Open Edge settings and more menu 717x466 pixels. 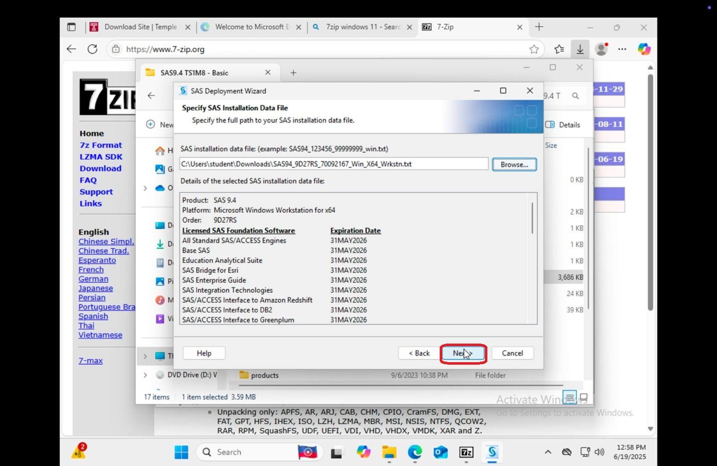tap(622, 49)
